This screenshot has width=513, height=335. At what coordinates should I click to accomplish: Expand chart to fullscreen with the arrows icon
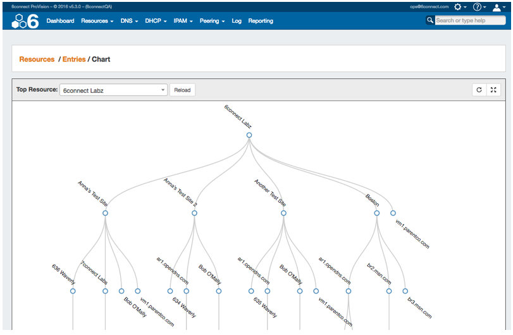point(493,90)
